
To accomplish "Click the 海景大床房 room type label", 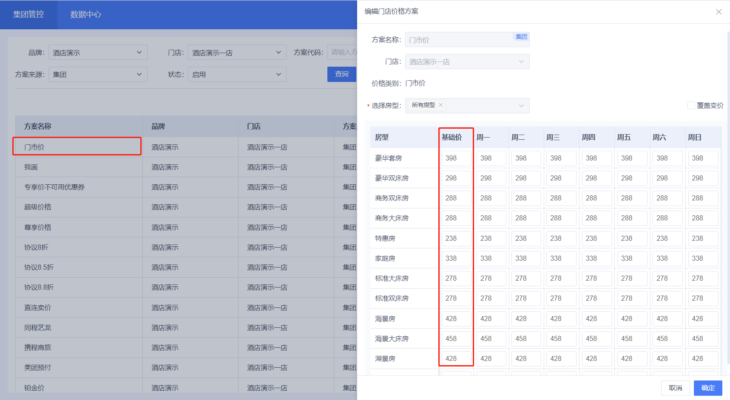I will point(392,338).
